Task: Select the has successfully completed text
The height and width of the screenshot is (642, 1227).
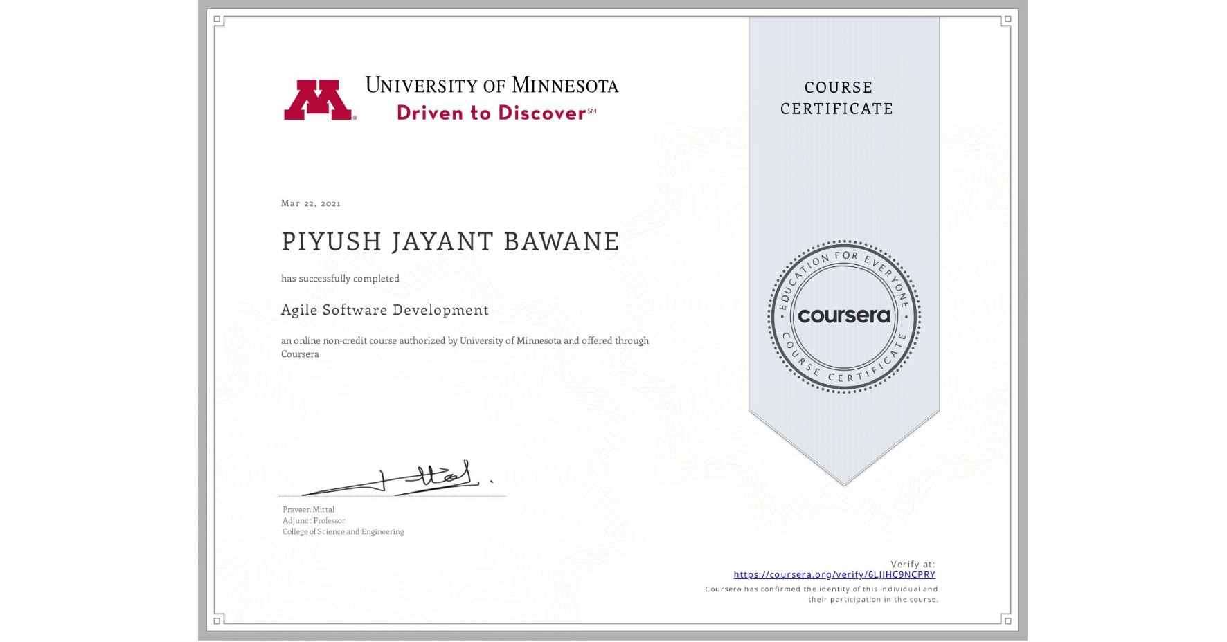Action: (339, 278)
